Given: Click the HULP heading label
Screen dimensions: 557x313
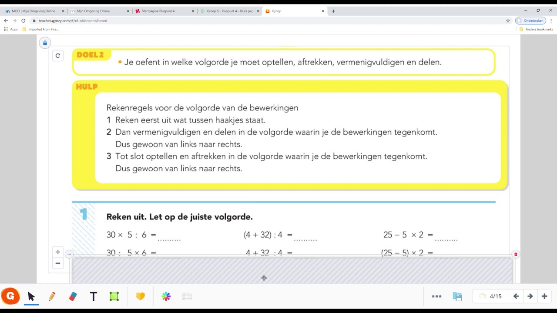Looking at the screenshot, I should pyautogui.click(x=87, y=87).
